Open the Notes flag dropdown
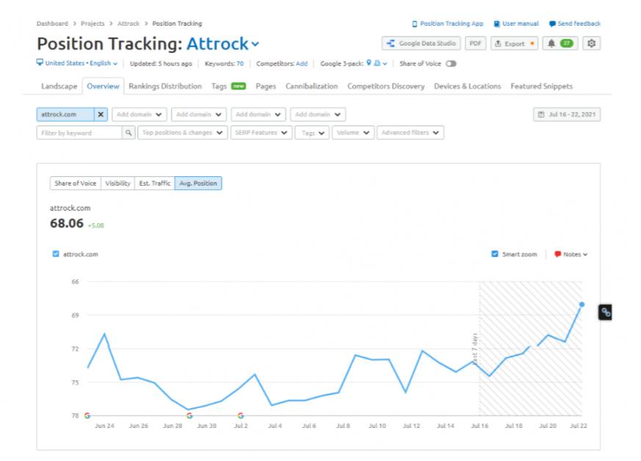This screenshot has height=461, width=641. [x=571, y=255]
